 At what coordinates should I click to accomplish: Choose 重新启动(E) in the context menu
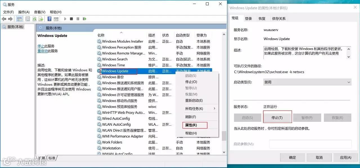[197, 100]
